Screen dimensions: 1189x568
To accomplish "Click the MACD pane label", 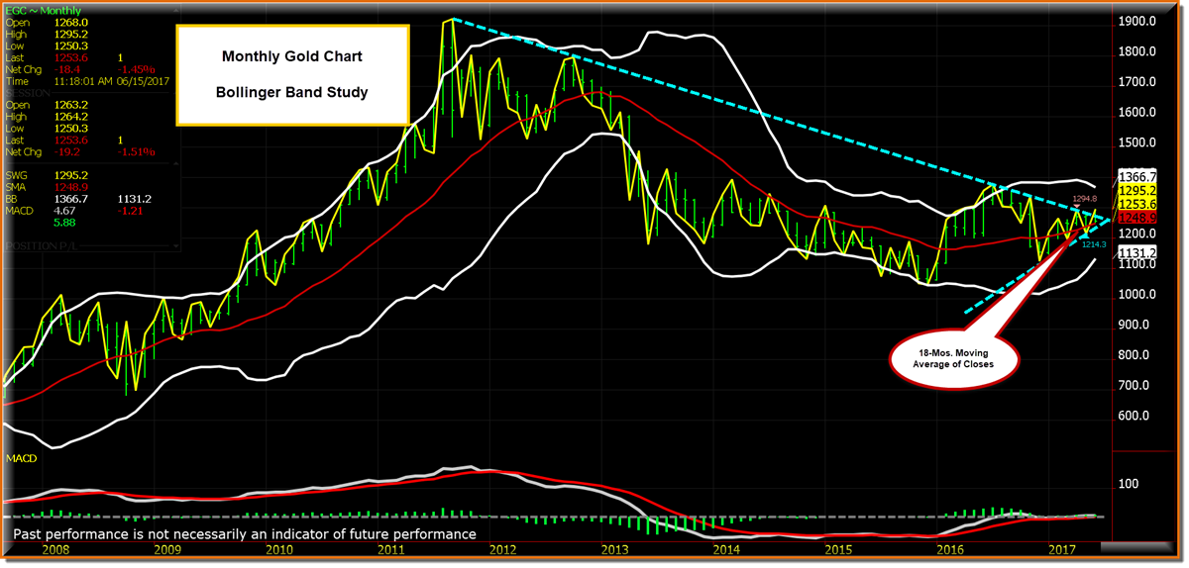I will [22, 458].
